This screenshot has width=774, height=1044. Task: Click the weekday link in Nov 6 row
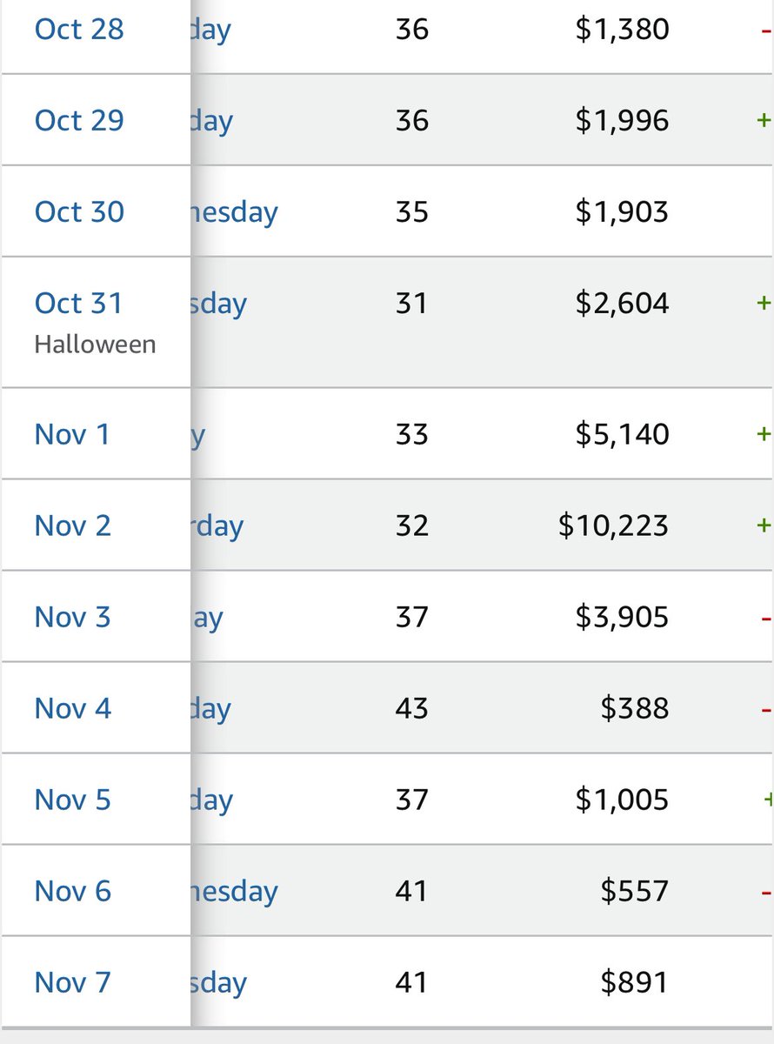[234, 892]
